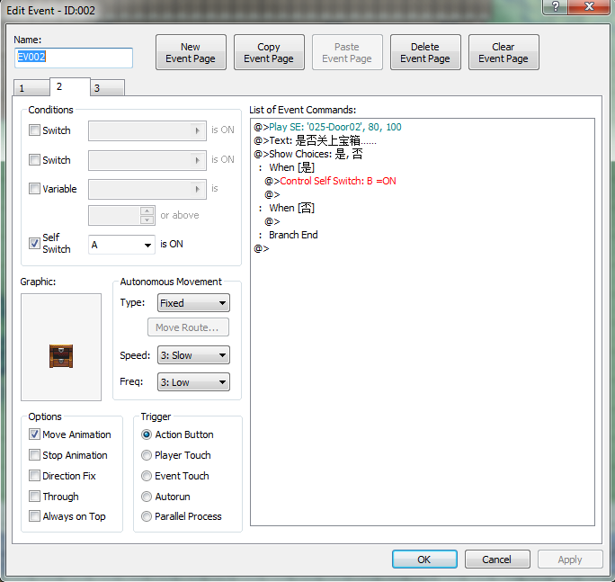Toggle the Self Switch condition checkbox
615x582 pixels.
(x=34, y=243)
